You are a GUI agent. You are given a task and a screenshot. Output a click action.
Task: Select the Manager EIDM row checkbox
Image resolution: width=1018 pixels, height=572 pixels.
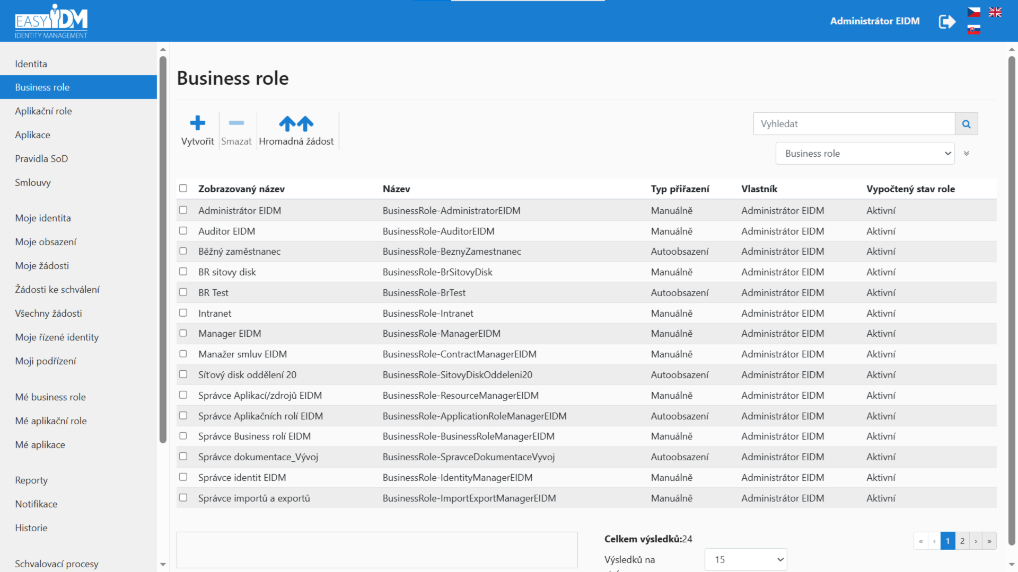tap(183, 333)
